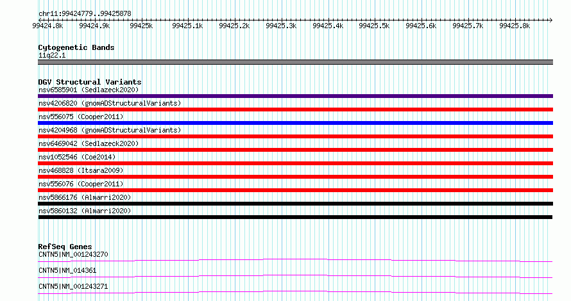The image size is (571, 301).
Task: Open variant nsv5866176 (Almarri2020) label
Action: 85,197
